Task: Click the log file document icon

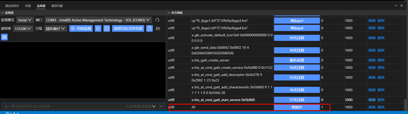Action: (x=149, y=28)
